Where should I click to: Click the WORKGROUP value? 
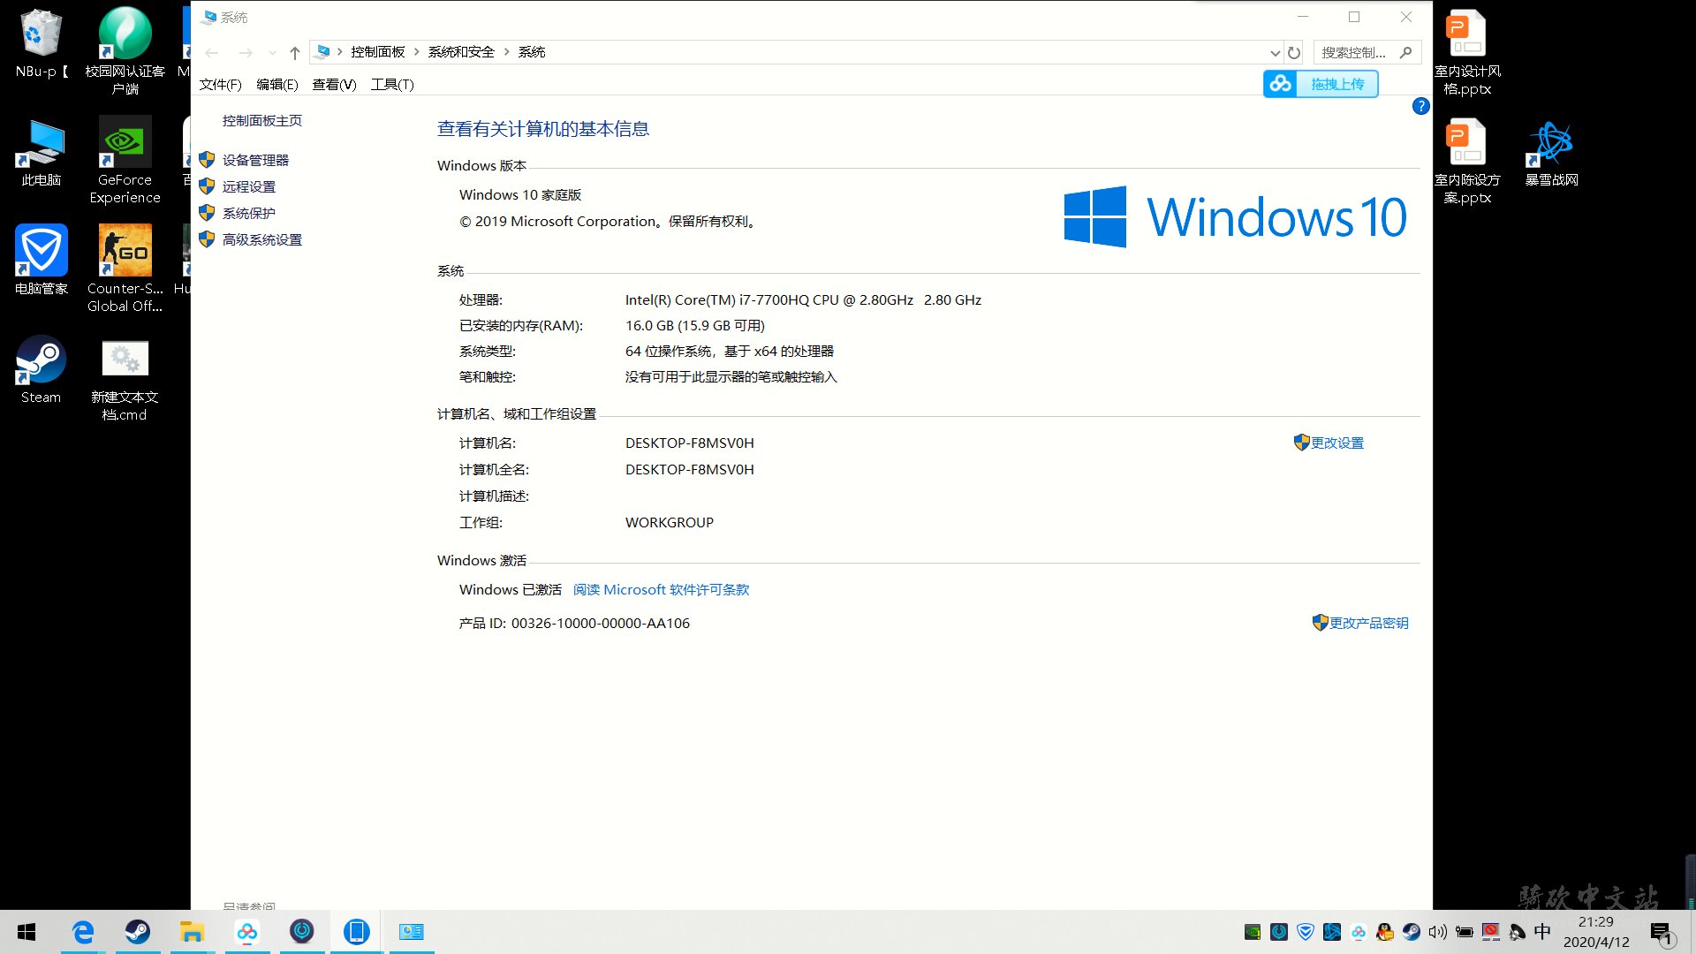click(670, 522)
